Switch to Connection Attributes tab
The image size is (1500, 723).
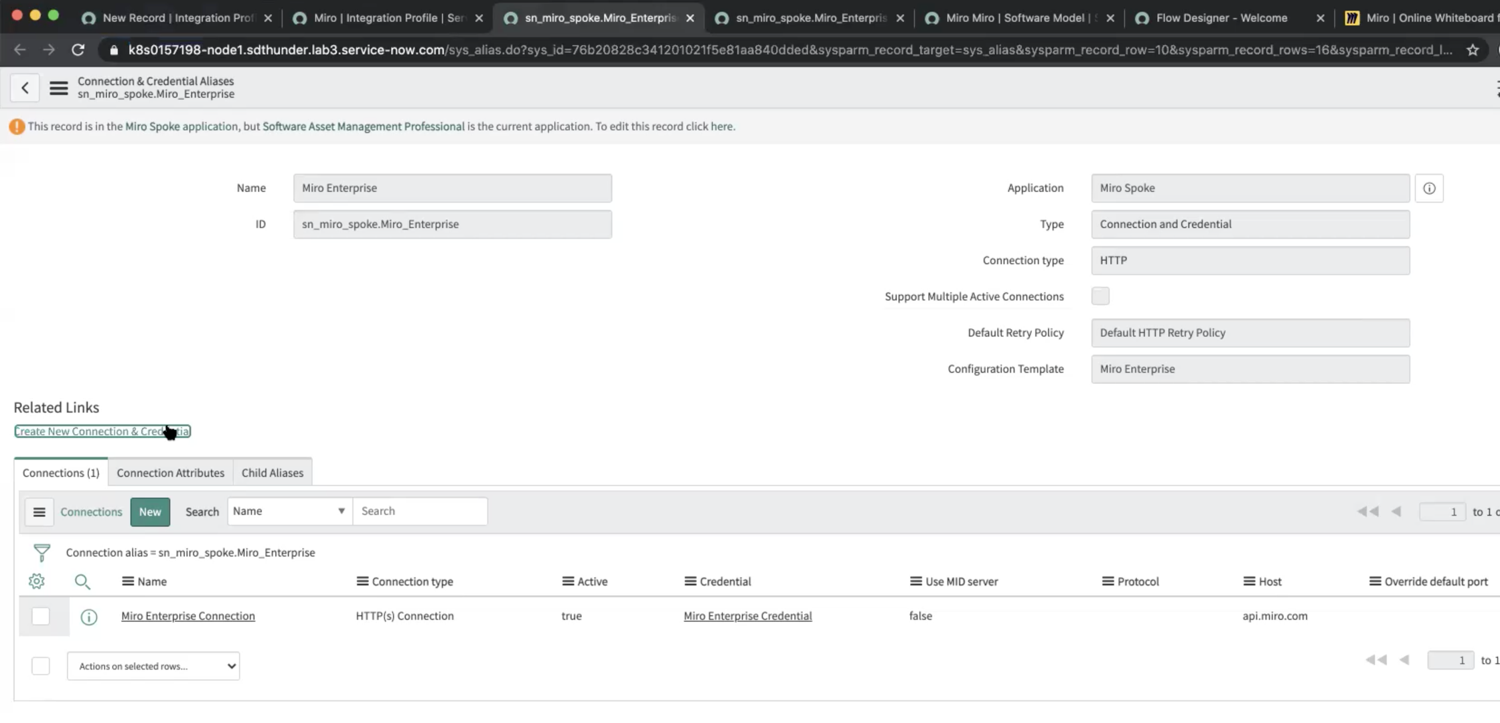click(x=171, y=473)
